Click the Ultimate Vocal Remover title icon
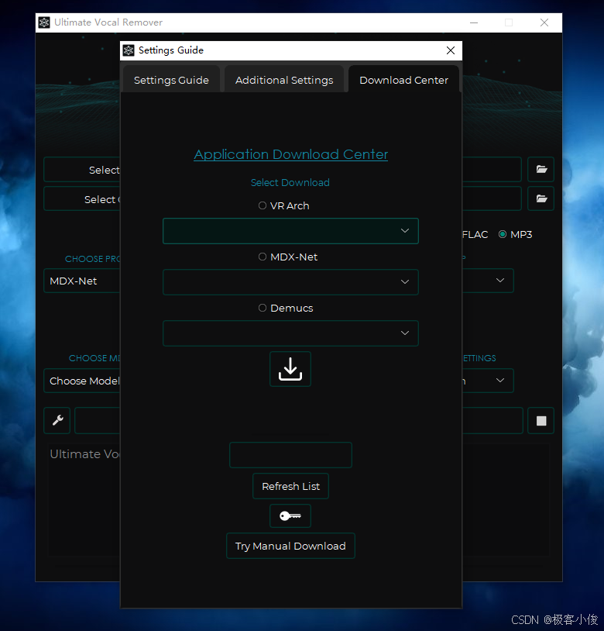The height and width of the screenshot is (631, 604). click(x=44, y=22)
